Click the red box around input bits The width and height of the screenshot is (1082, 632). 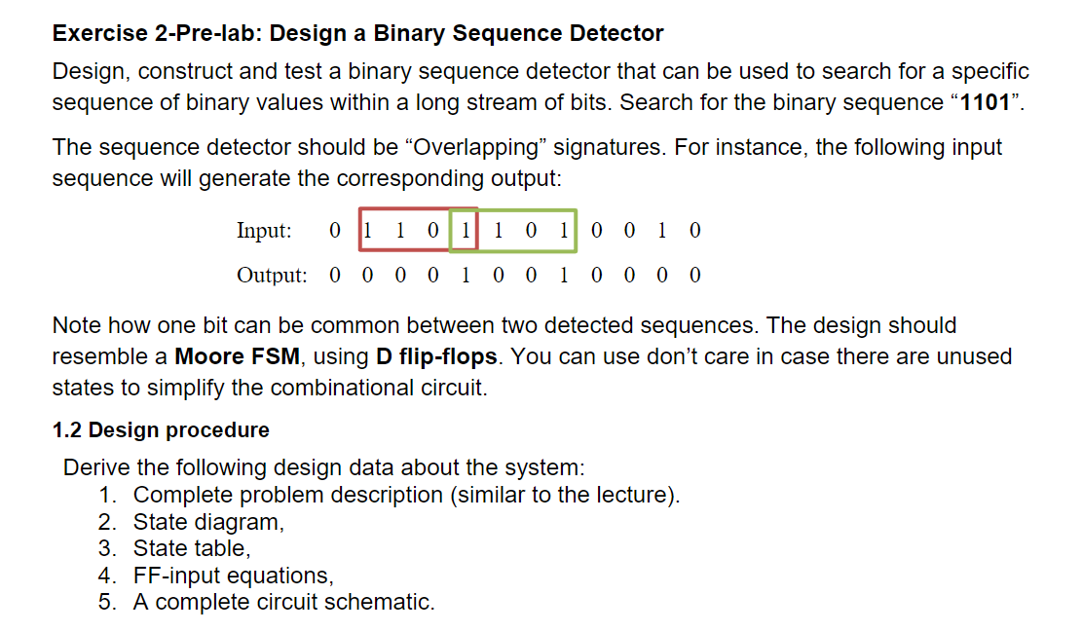(x=418, y=229)
